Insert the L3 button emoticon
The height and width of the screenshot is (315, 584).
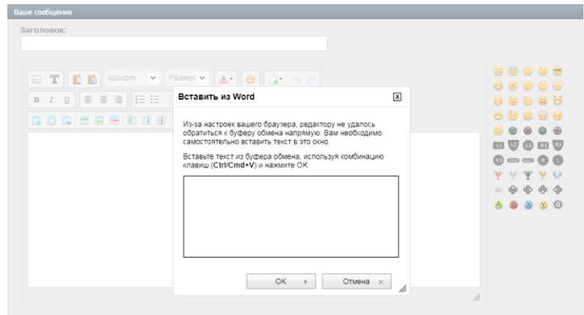pos(528,146)
